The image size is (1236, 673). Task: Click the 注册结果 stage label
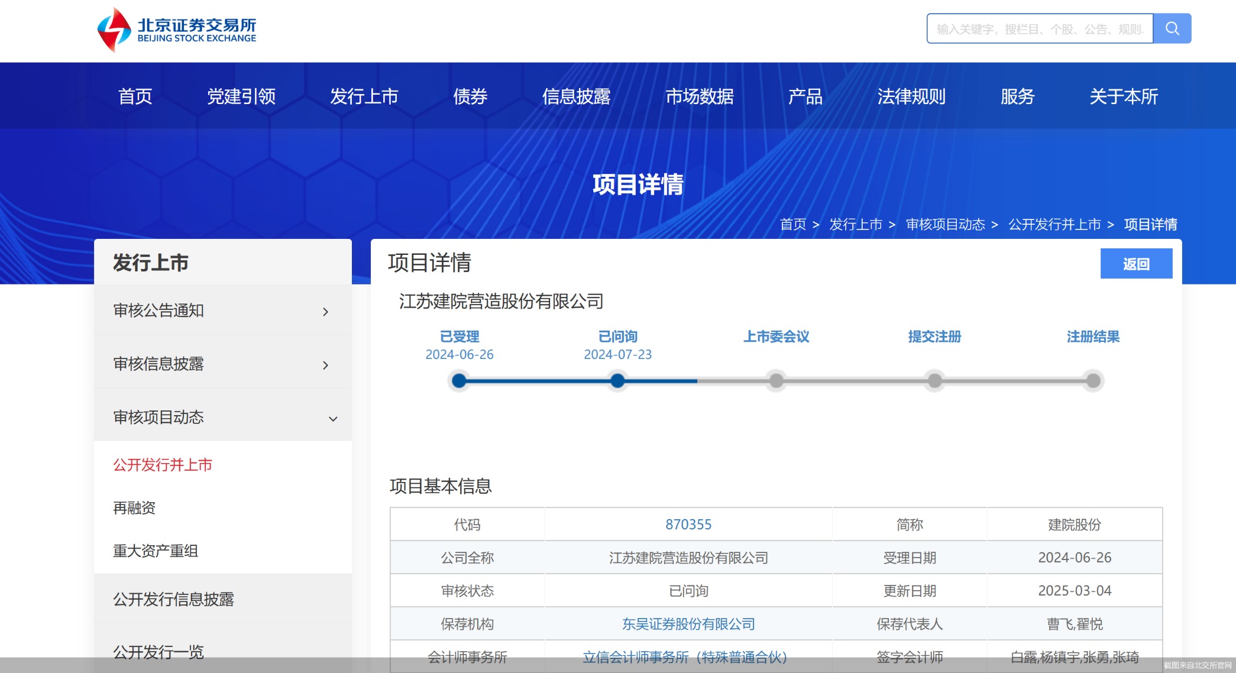1093,336
